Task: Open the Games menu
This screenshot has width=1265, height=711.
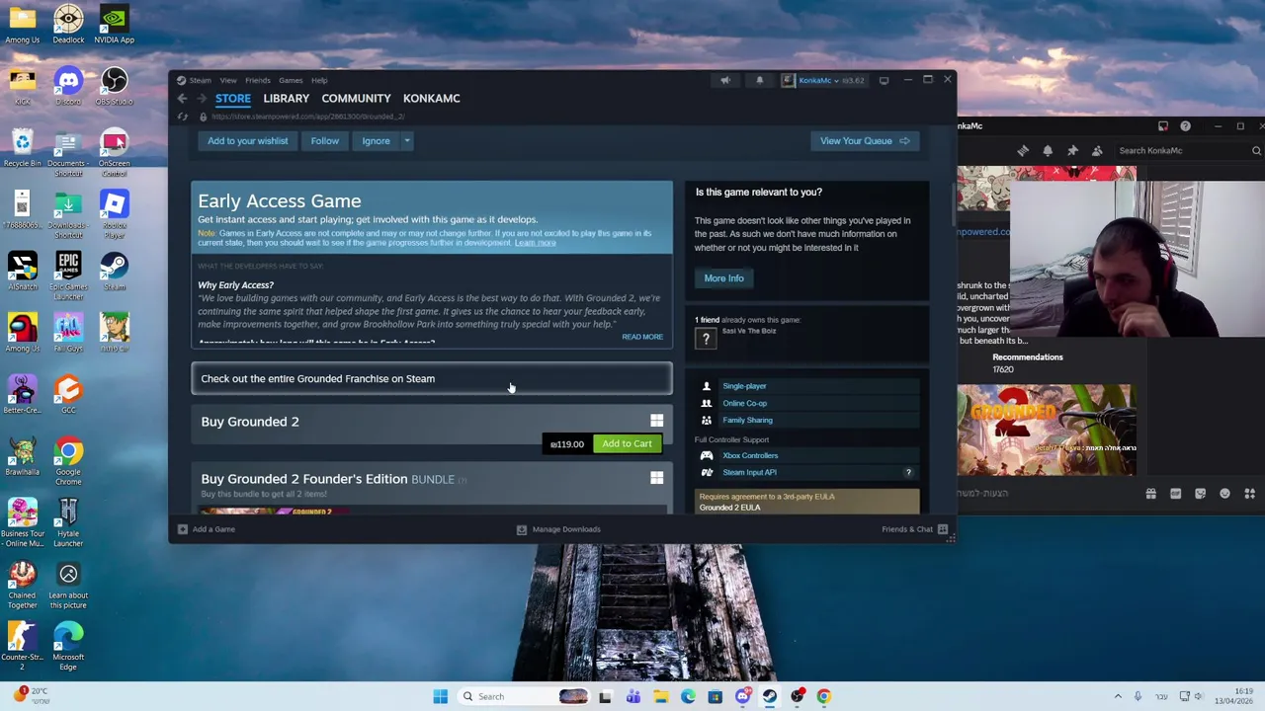Action: coord(291,80)
